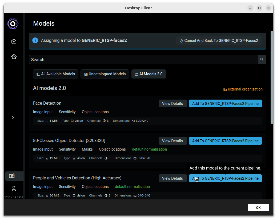Click the 320×320 dimensions value
Viewport: 277px width, 220px height.
click(144, 158)
